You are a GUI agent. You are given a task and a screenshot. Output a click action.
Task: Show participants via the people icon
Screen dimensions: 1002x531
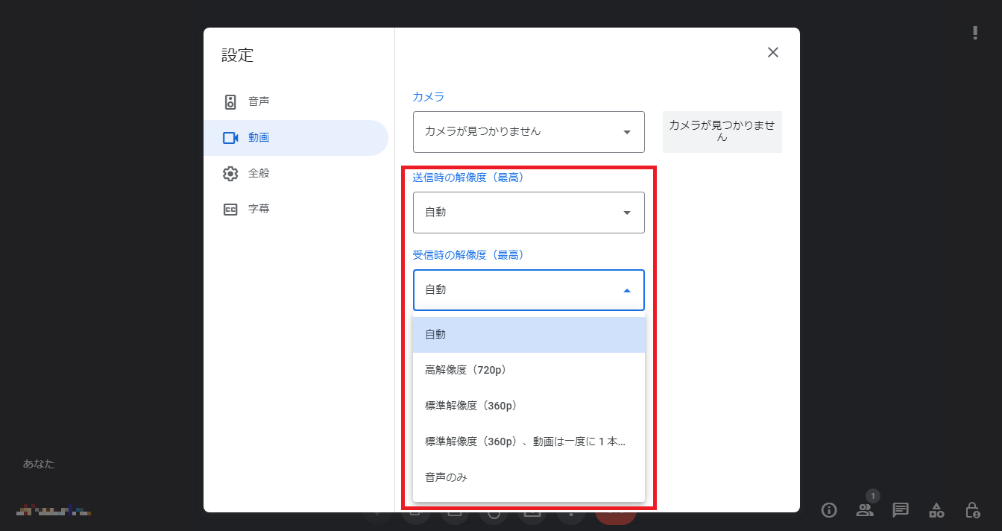(864, 510)
